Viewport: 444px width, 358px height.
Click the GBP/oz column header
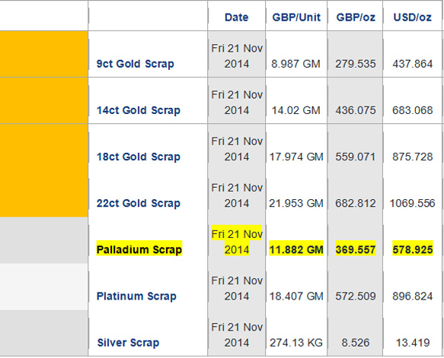tap(356, 17)
